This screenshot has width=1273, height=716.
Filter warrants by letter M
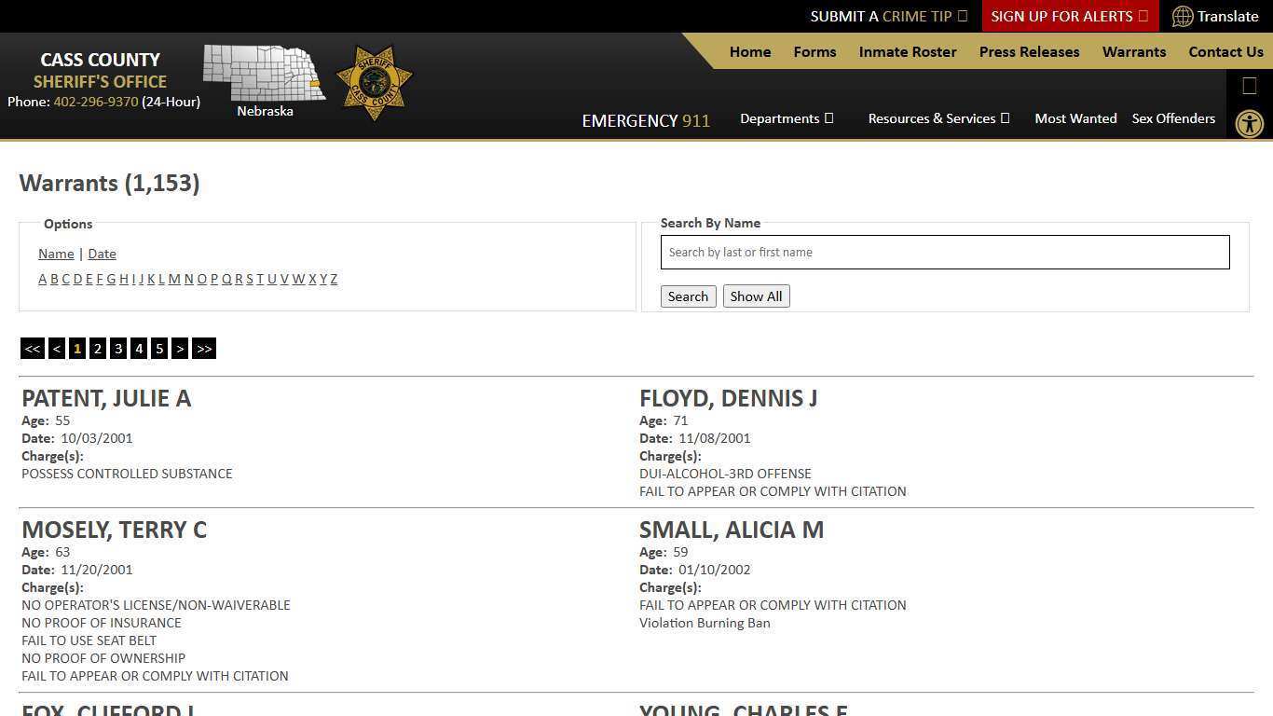174,279
